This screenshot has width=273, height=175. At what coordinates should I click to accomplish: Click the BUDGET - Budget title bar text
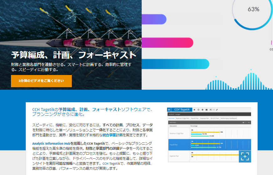point(175,114)
